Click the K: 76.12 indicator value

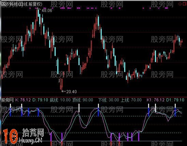pos(23,100)
